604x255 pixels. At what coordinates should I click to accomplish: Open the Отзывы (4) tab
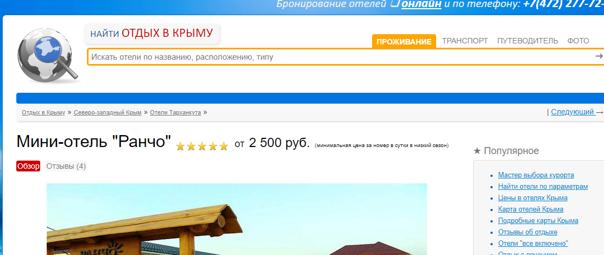(x=66, y=166)
